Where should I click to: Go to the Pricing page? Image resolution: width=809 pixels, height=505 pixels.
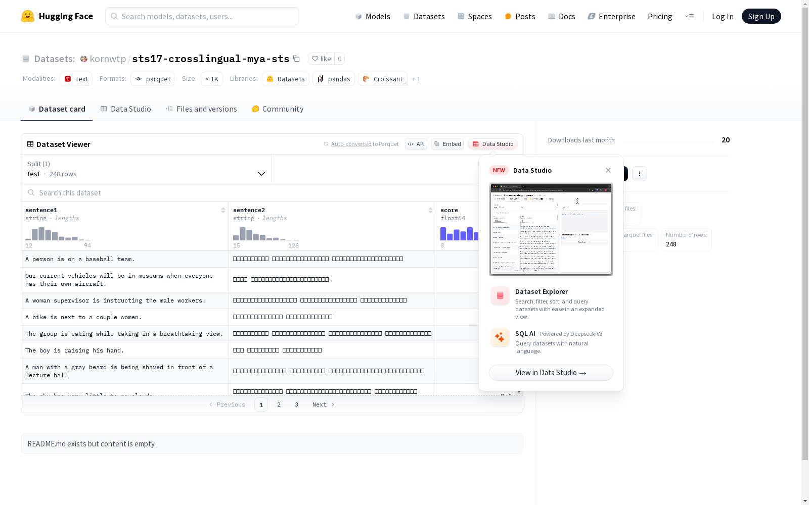click(x=660, y=16)
